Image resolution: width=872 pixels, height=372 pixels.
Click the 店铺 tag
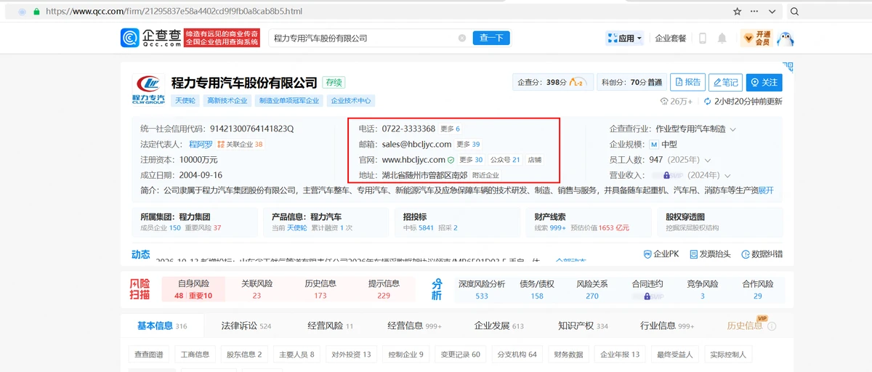pyautogui.click(x=534, y=159)
